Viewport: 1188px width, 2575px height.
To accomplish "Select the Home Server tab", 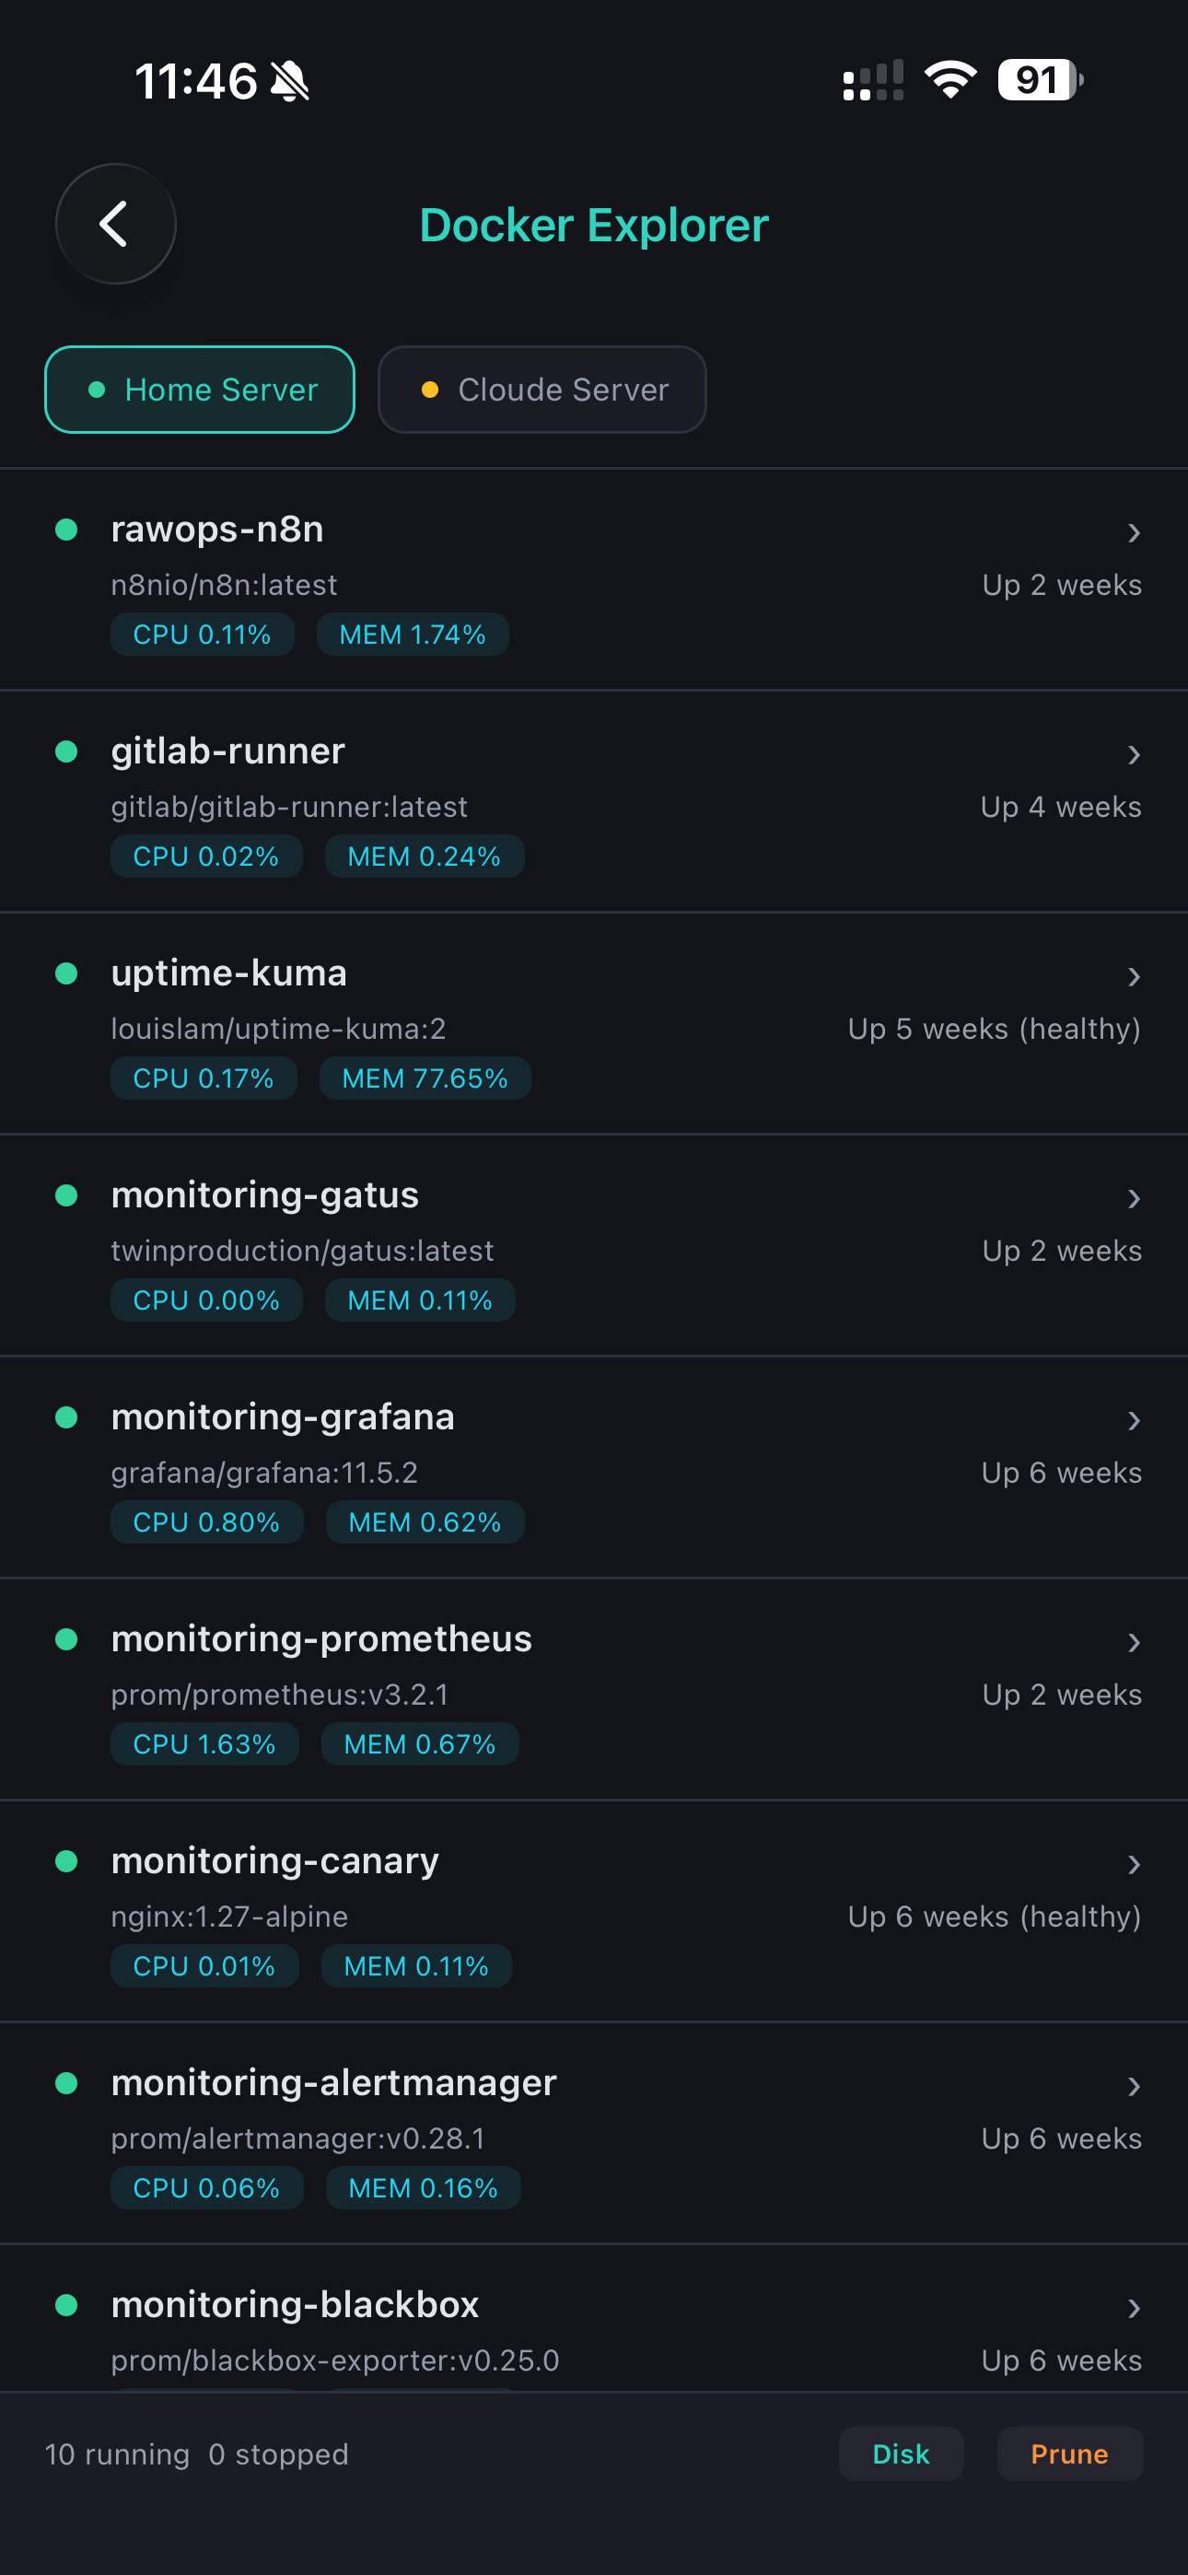I will [200, 390].
